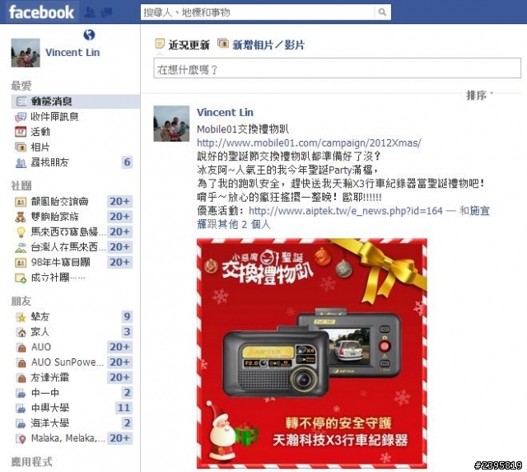Open the globe notifications icon
Image resolution: width=527 pixels, height=472 pixels.
pos(89,35)
